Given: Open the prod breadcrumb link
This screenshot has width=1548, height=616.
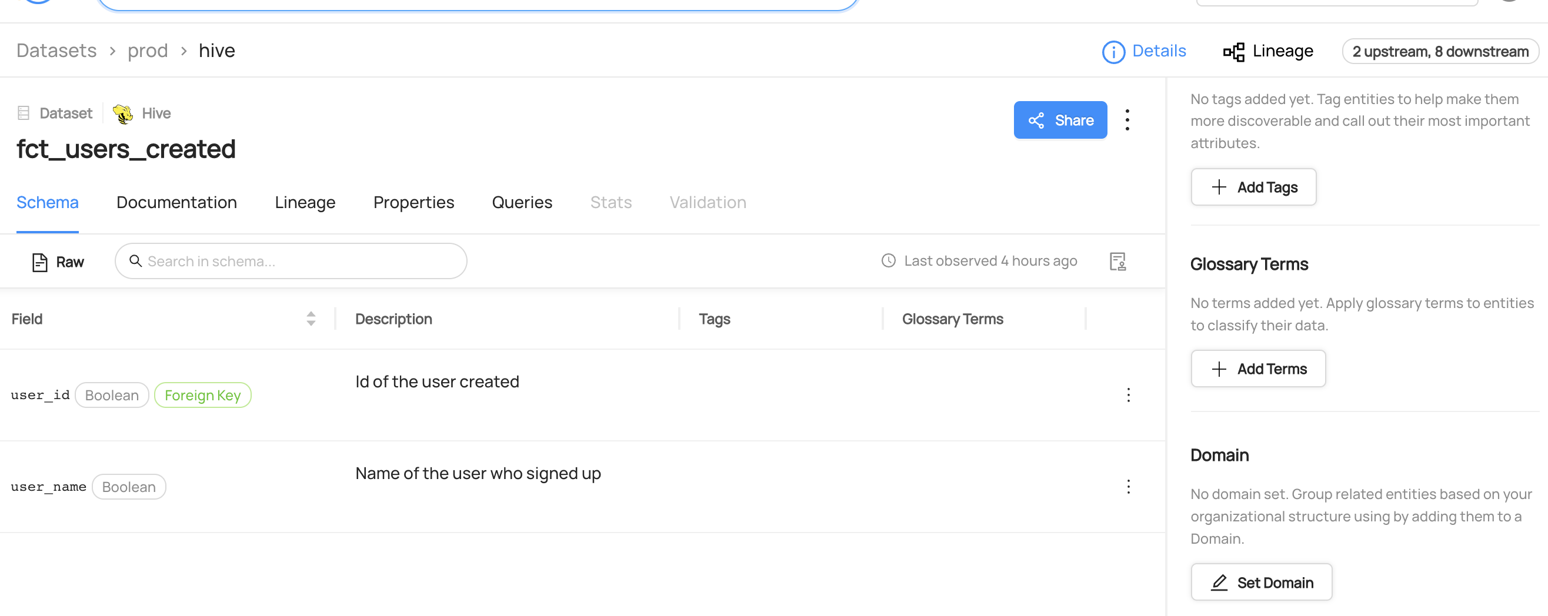Looking at the screenshot, I should (x=147, y=51).
